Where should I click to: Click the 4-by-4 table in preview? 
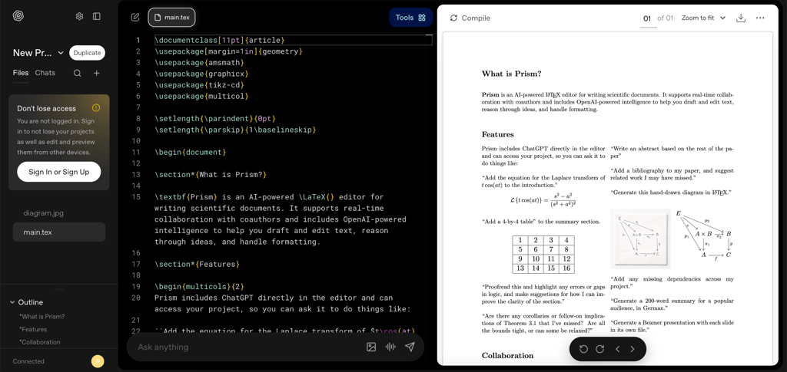[x=543, y=255]
